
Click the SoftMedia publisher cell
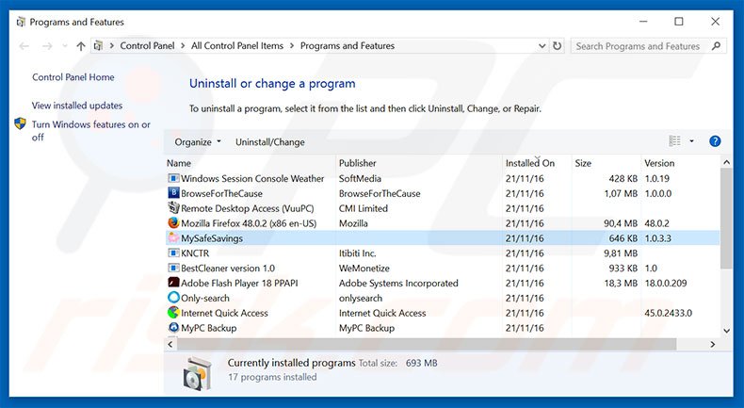click(x=360, y=179)
